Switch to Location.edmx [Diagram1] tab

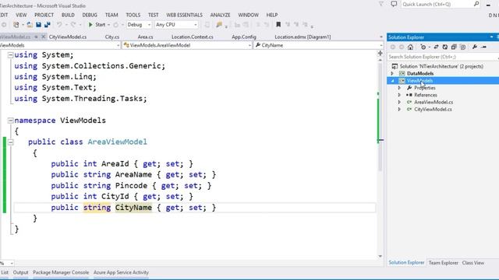tap(303, 37)
